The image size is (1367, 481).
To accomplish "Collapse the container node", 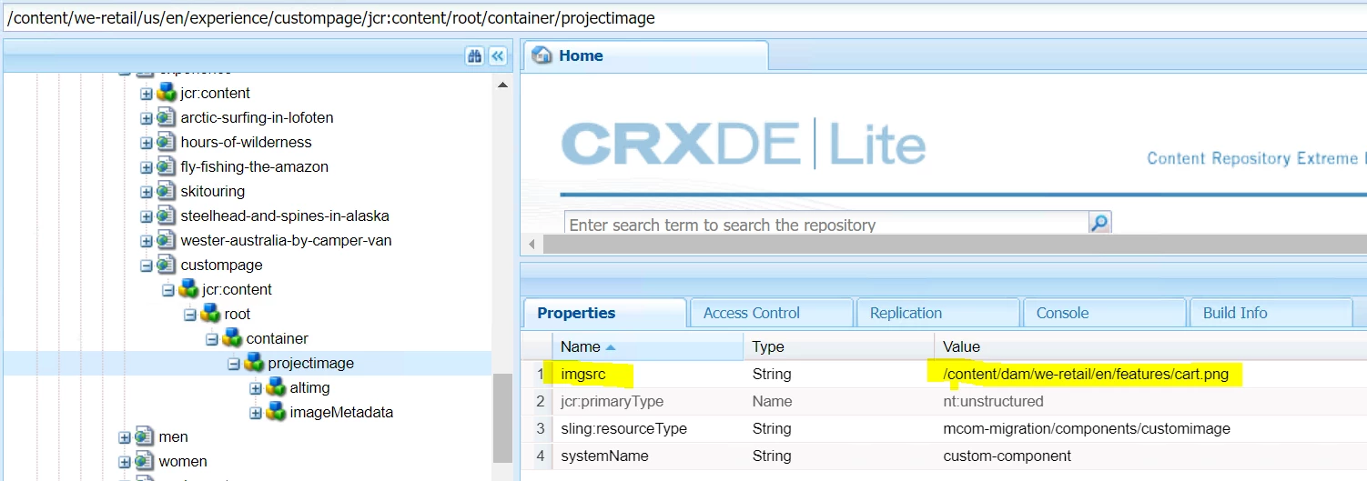I will point(212,339).
